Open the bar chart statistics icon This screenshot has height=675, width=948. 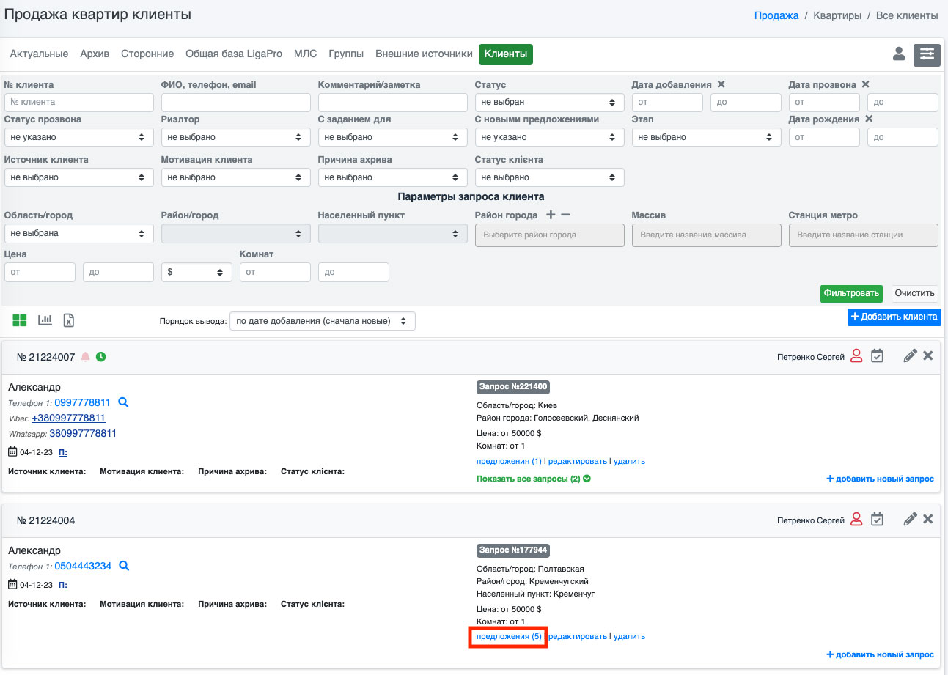pos(45,320)
